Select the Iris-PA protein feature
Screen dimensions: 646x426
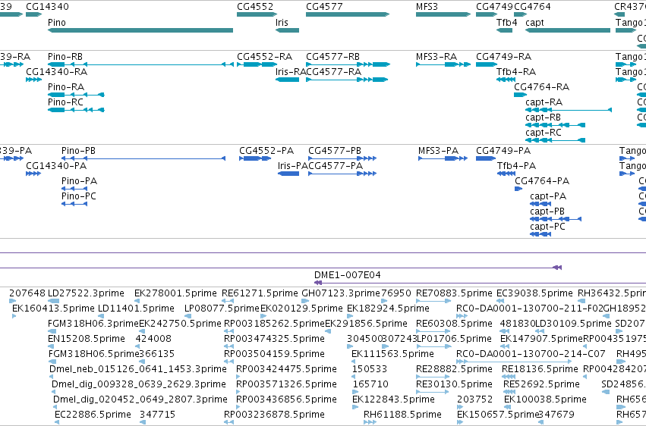point(288,174)
